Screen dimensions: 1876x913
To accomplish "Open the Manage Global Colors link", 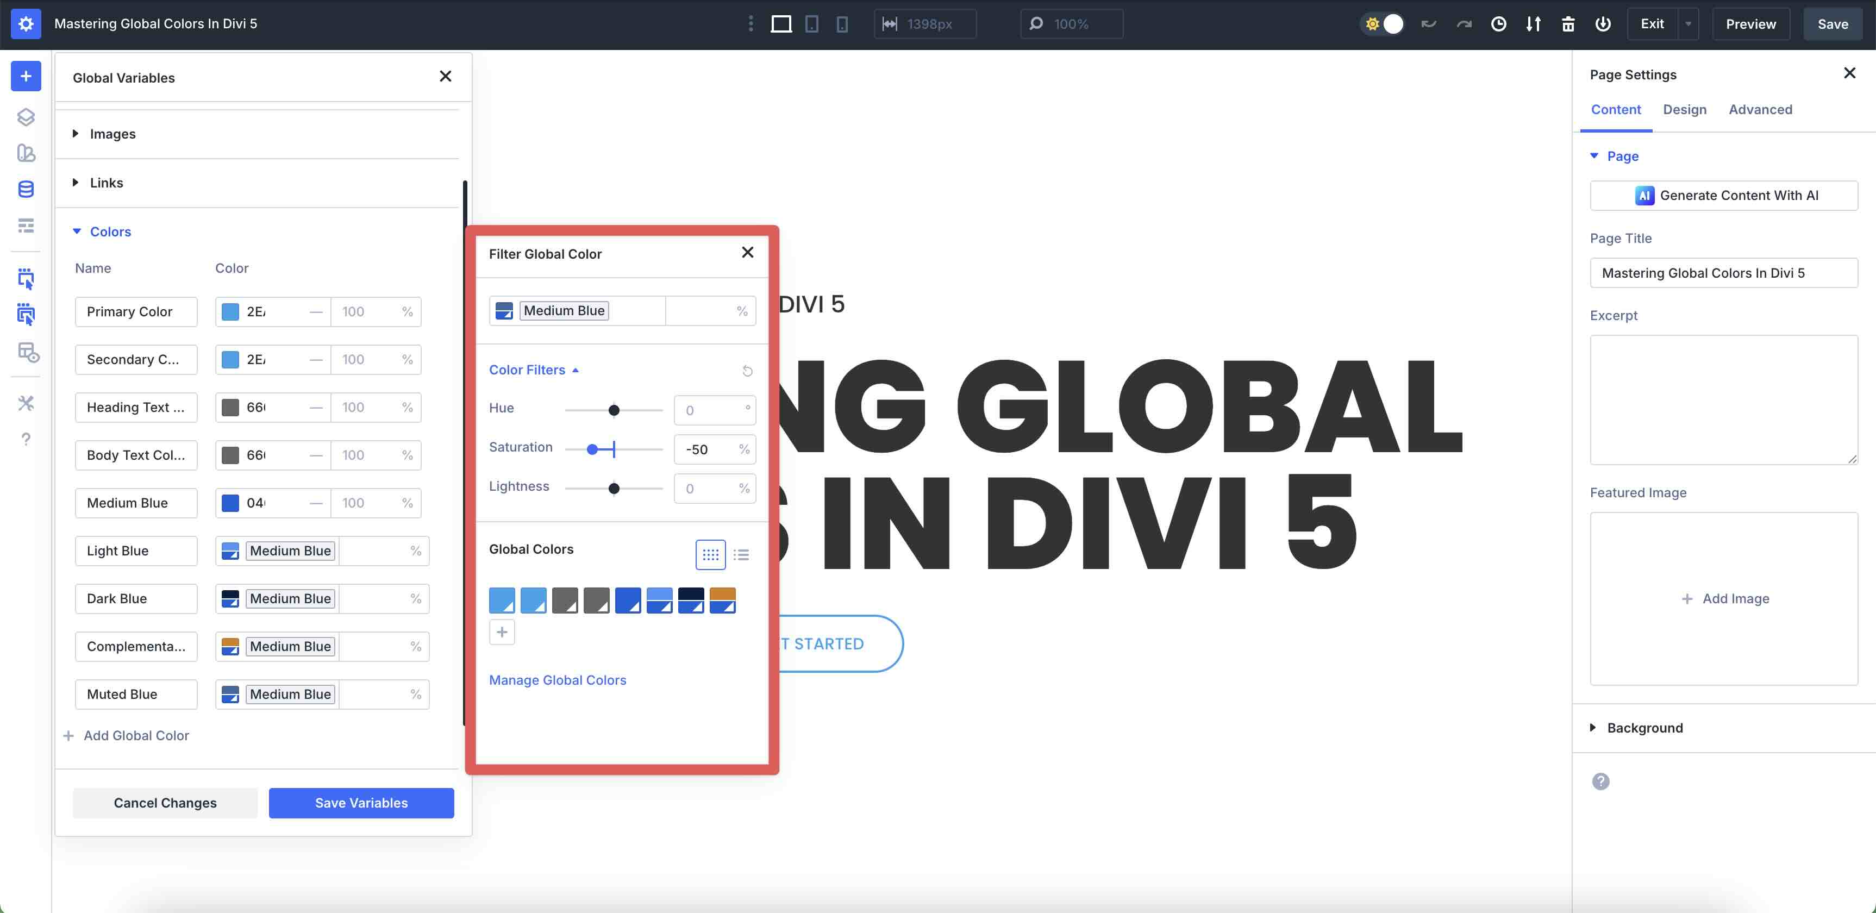I will [x=557, y=680].
